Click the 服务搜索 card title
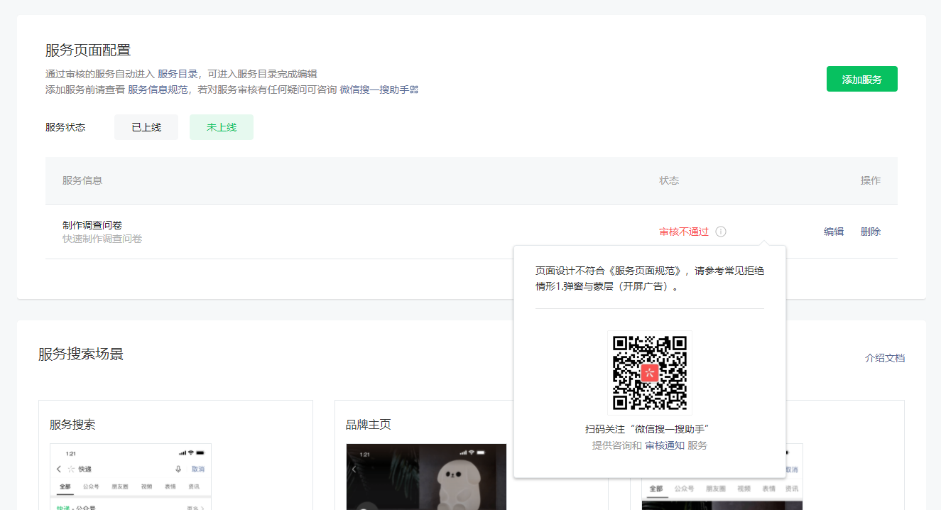This screenshot has height=510, width=941. point(72,425)
